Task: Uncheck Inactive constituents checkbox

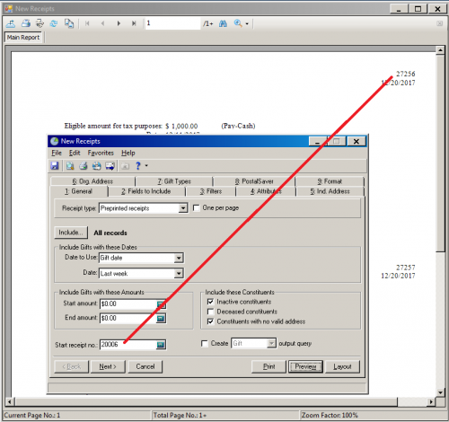Action: click(x=210, y=302)
